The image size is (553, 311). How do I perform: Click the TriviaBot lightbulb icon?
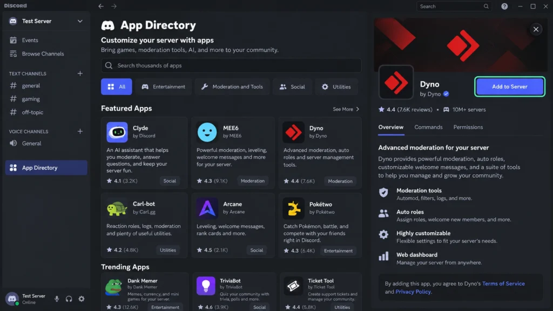click(206, 286)
